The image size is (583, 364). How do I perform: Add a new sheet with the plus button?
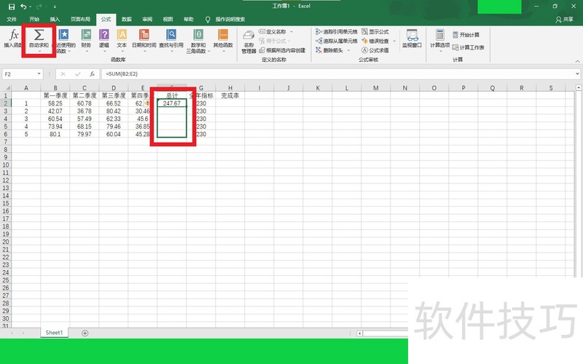pyautogui.click(x=85, y=333)
